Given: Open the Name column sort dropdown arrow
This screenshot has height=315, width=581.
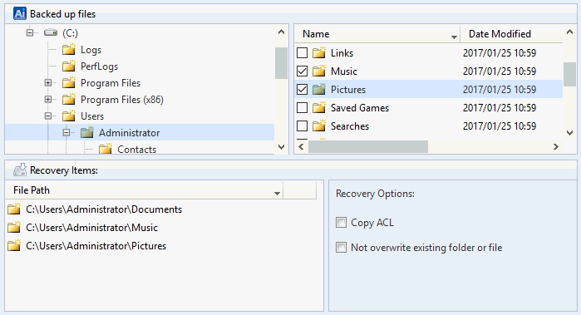Looking at the screenshot, I should click(x=454, y=37).
